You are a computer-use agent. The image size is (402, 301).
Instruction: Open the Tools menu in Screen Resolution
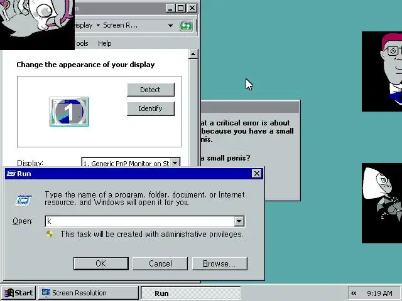[82, 43]
